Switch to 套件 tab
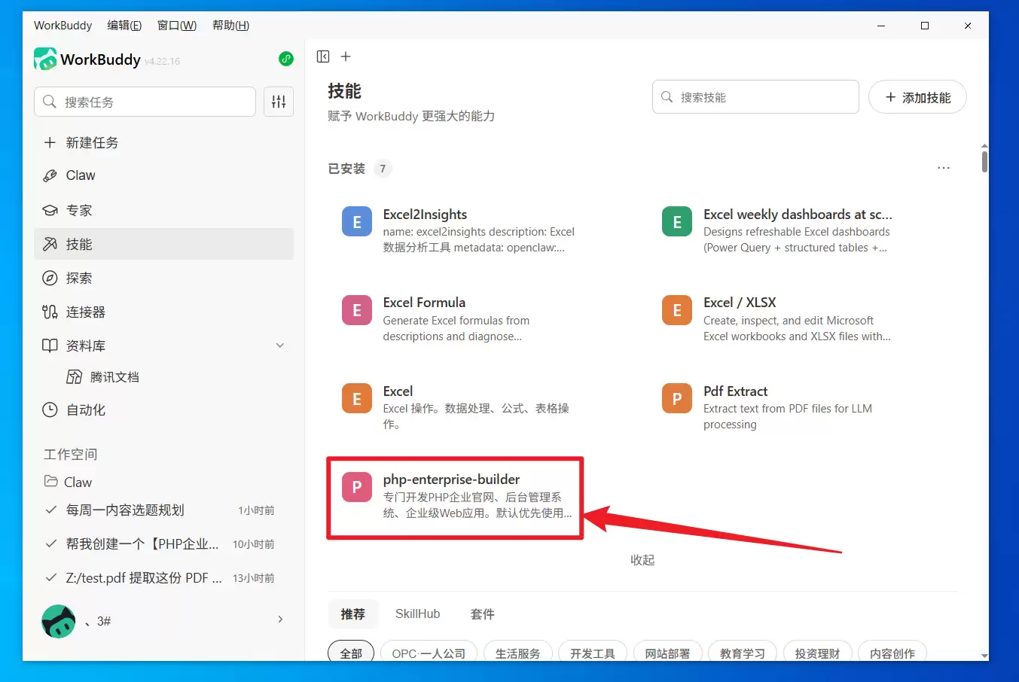1019x682 pixels. (482, 614)
